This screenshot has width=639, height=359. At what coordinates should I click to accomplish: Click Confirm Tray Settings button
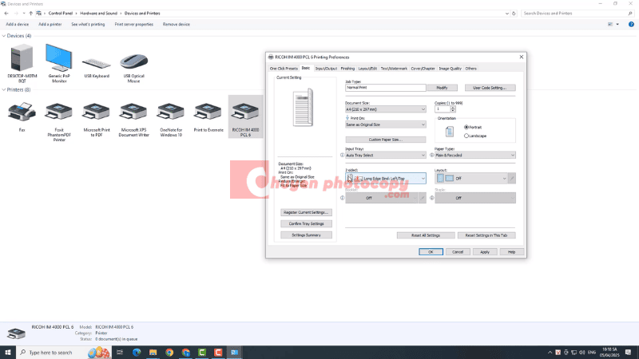pos(306,224)
